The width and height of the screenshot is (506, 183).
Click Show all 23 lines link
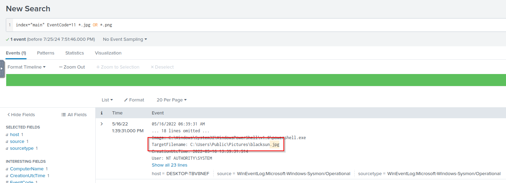(170, 165)
